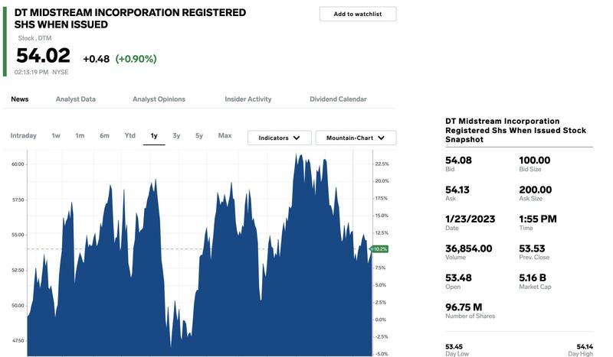Open the Mountain-Chart type dropdown
613x357 pixels.
pyautogui.click(x=356, y=138)
